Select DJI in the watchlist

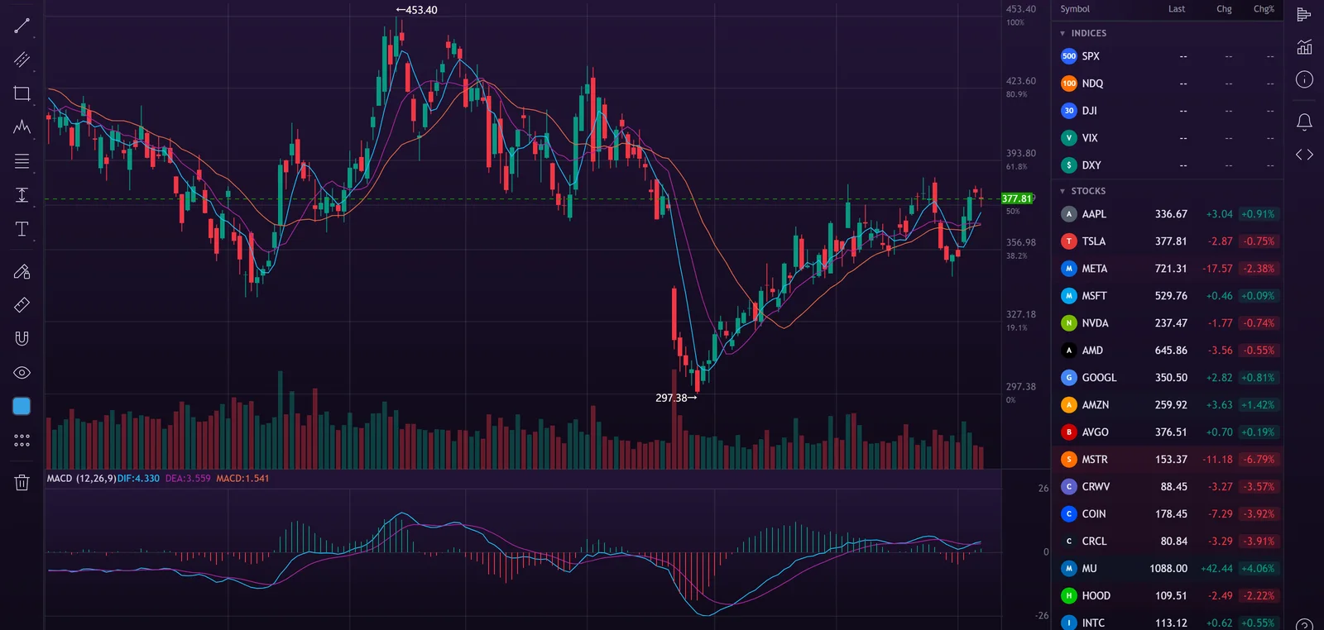pyautogui.click(x=1168, y=111)
